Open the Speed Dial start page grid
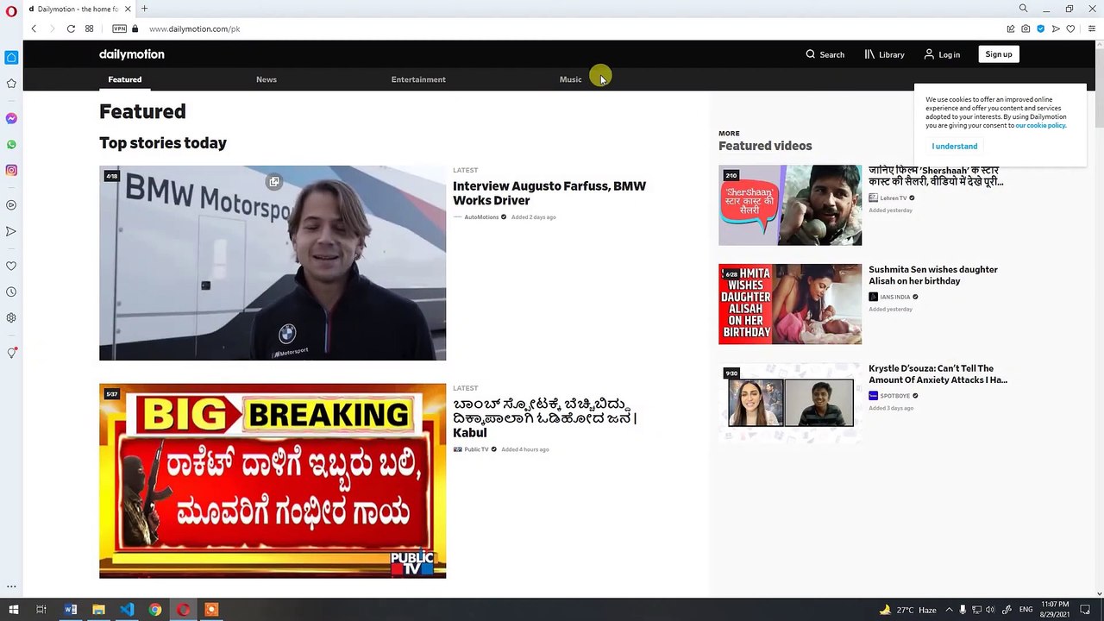This screenshot has height=621, width=1104. tap(89, 28)
